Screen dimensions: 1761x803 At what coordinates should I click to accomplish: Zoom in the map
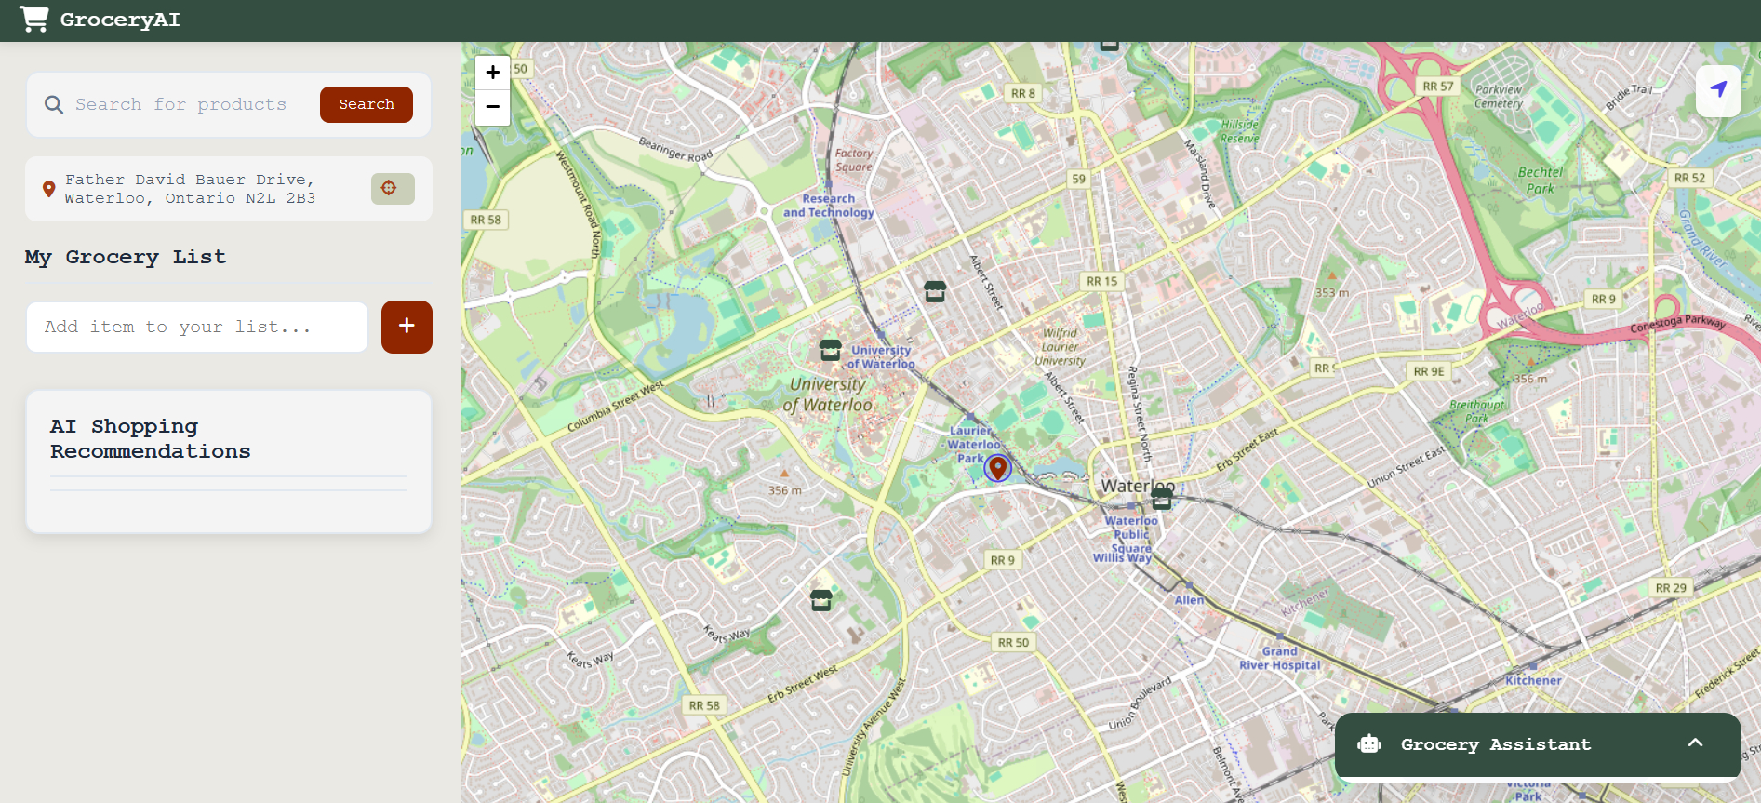(x=493, y=73)
